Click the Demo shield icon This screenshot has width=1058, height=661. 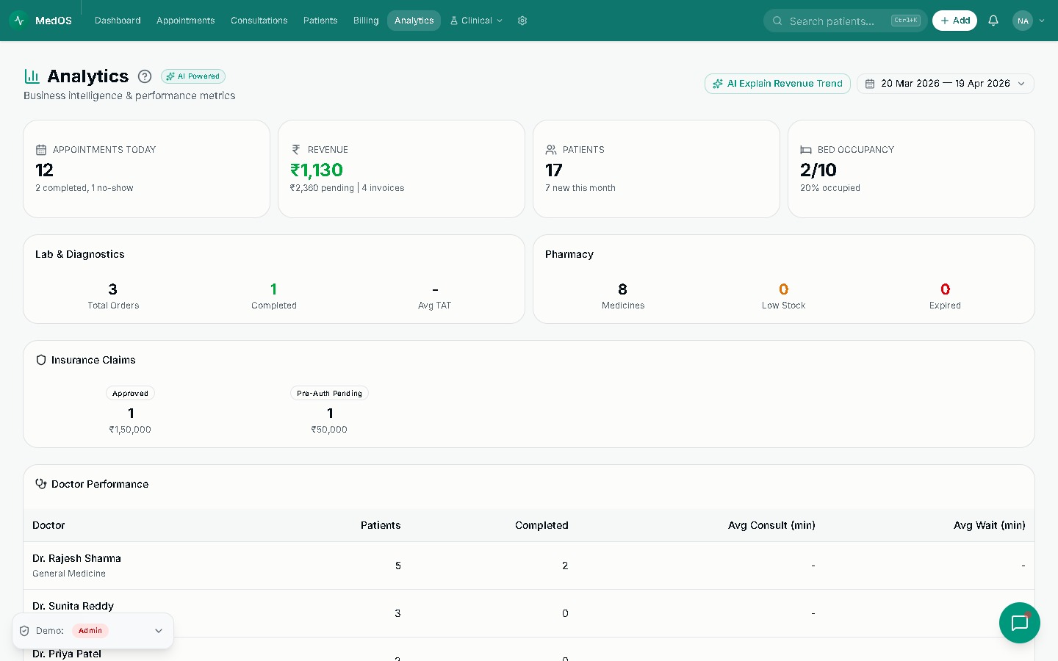click(24, 631)
